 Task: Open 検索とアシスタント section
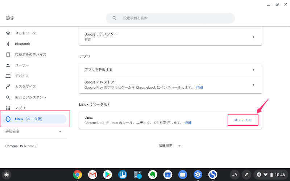click(x=30, y=97)
